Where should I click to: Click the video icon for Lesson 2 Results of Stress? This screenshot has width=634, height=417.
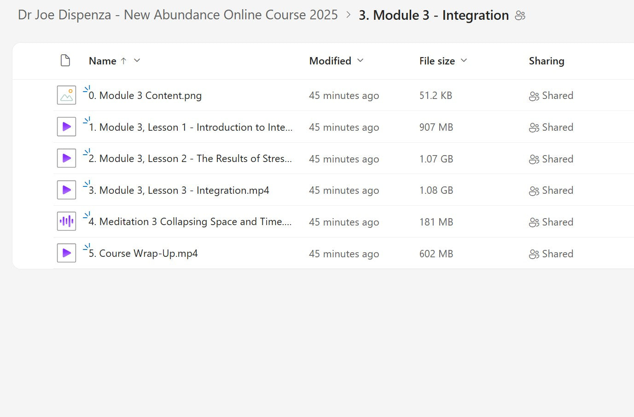(x=66, y=158)
